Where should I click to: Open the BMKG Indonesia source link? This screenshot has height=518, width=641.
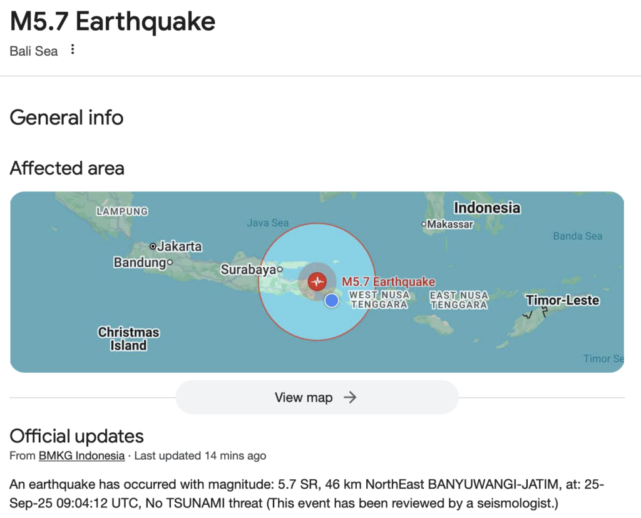[x=81, y=455]
